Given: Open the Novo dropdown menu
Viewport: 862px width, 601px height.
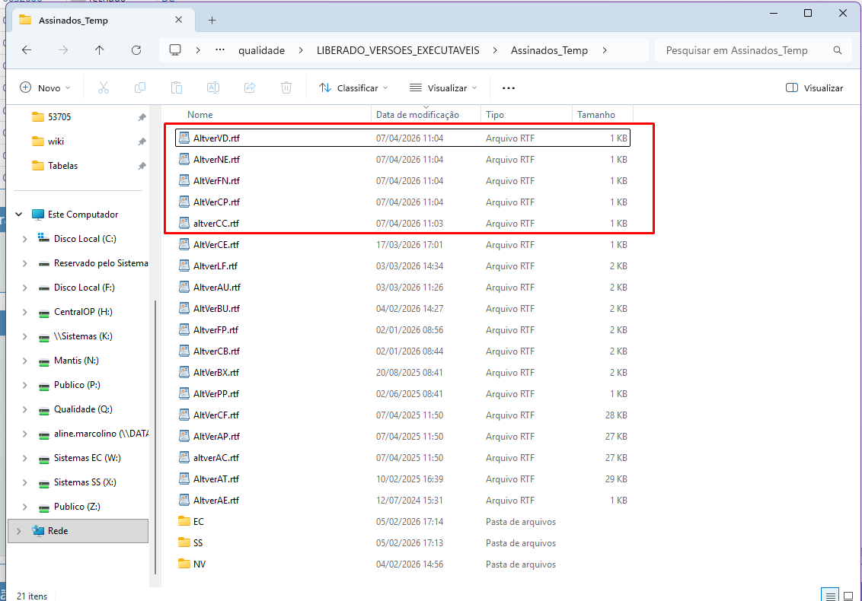Looking at the screenshot, I should (x=46, y=87).
